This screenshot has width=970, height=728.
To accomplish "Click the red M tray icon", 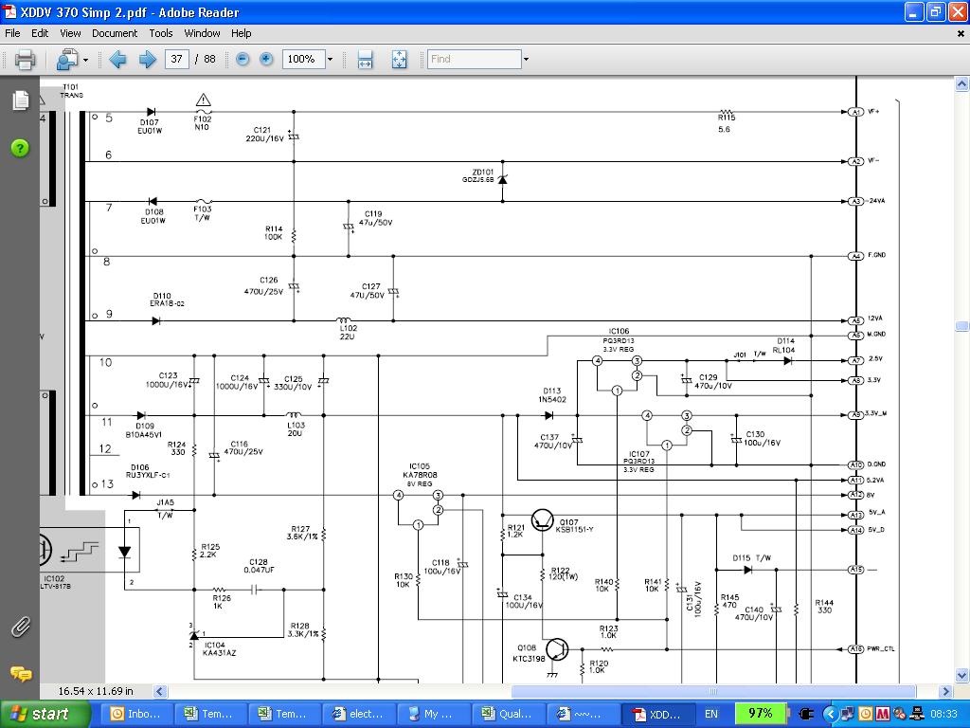I will click(882, 715).
